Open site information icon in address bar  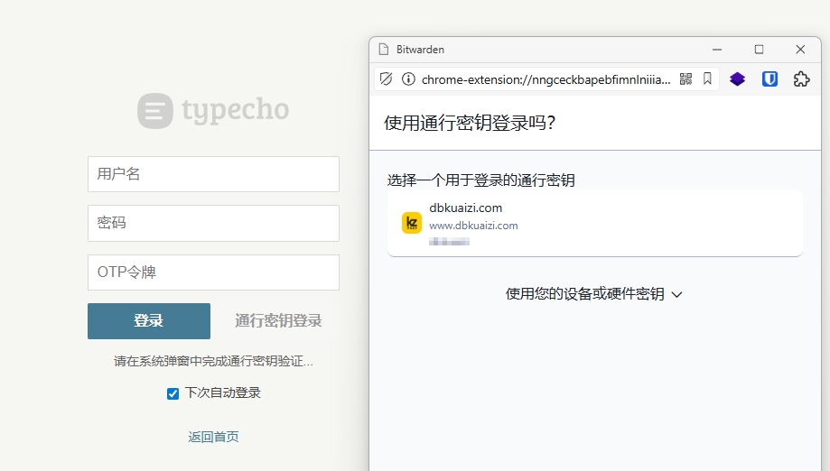(408, 79)
